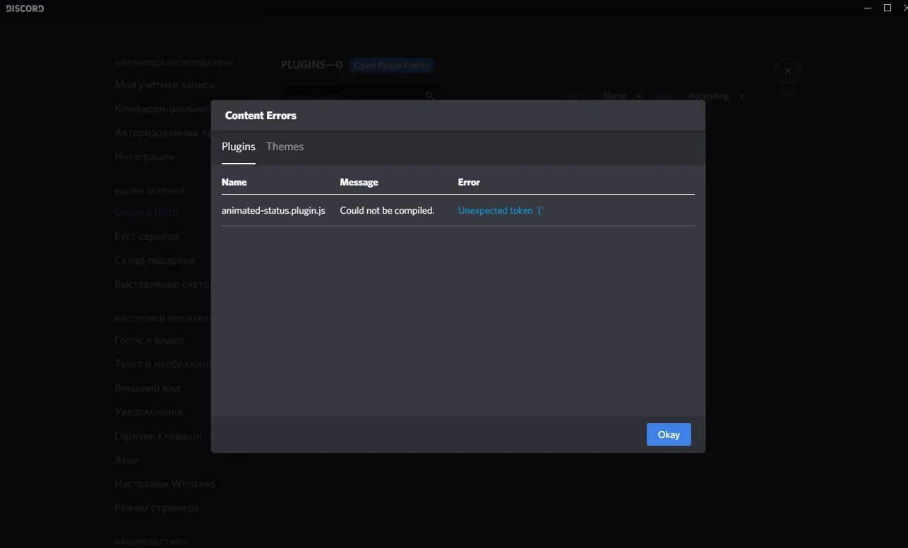Screen dimensions: 908x548
Task: Close settings with the ESC circle icon
Action: (x=788, y=71)
